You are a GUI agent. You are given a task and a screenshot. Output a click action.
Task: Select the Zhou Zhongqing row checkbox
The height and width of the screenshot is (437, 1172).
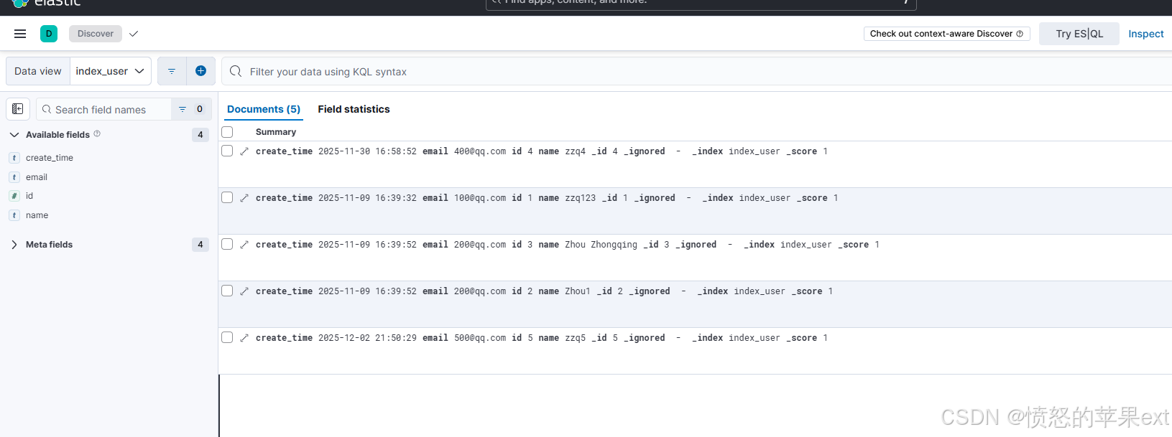227,244
